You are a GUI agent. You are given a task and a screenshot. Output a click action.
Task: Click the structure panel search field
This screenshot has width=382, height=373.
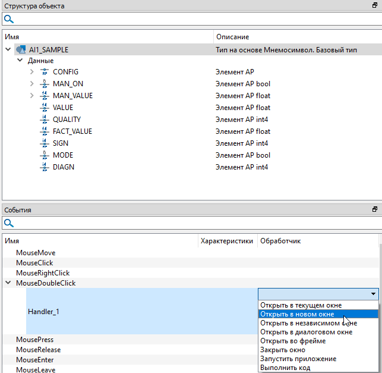pos(196,20)
